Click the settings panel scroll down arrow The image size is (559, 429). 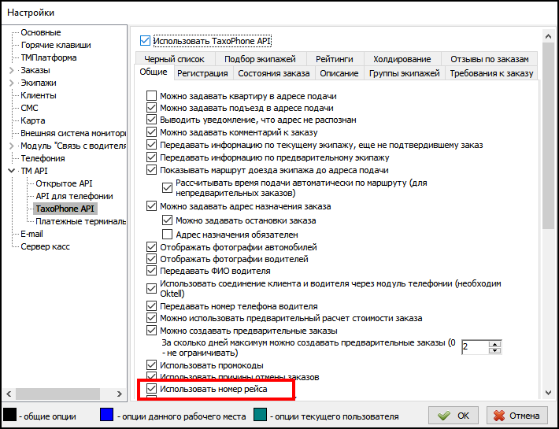(x=548, y=393)
